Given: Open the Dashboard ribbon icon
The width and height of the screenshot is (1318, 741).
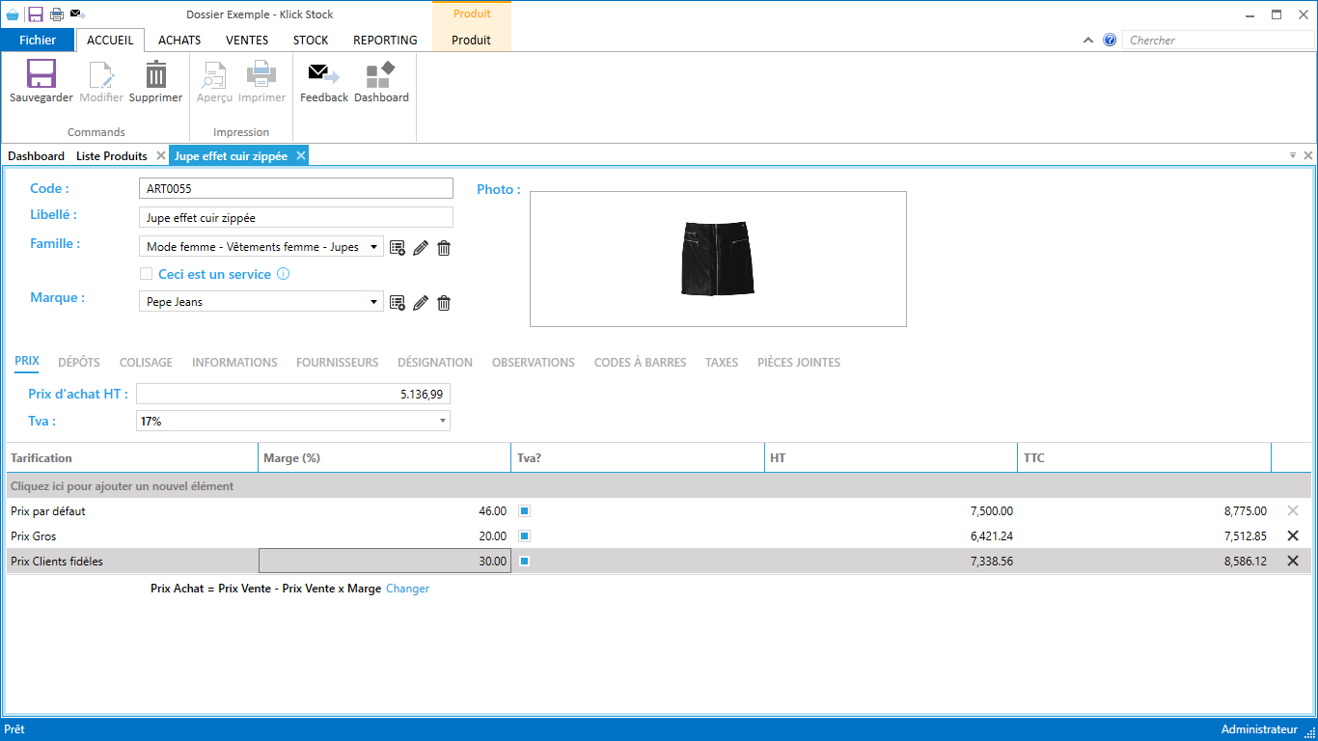Looking at the screenshot, I should pos(381,75).
